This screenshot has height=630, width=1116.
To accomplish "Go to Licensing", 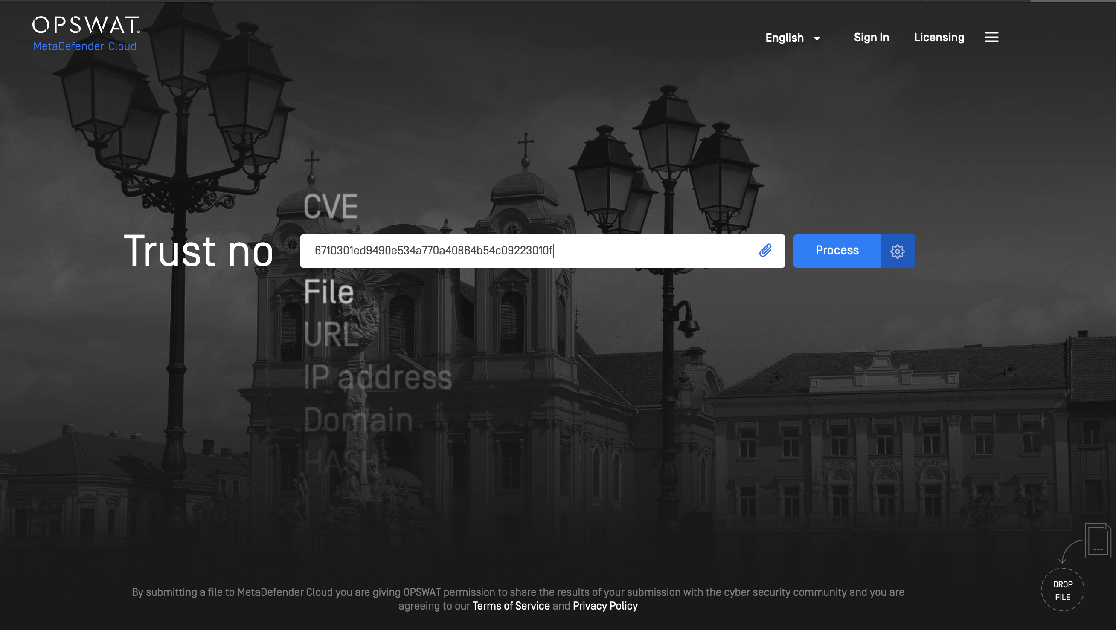I will tap(939, 38).
